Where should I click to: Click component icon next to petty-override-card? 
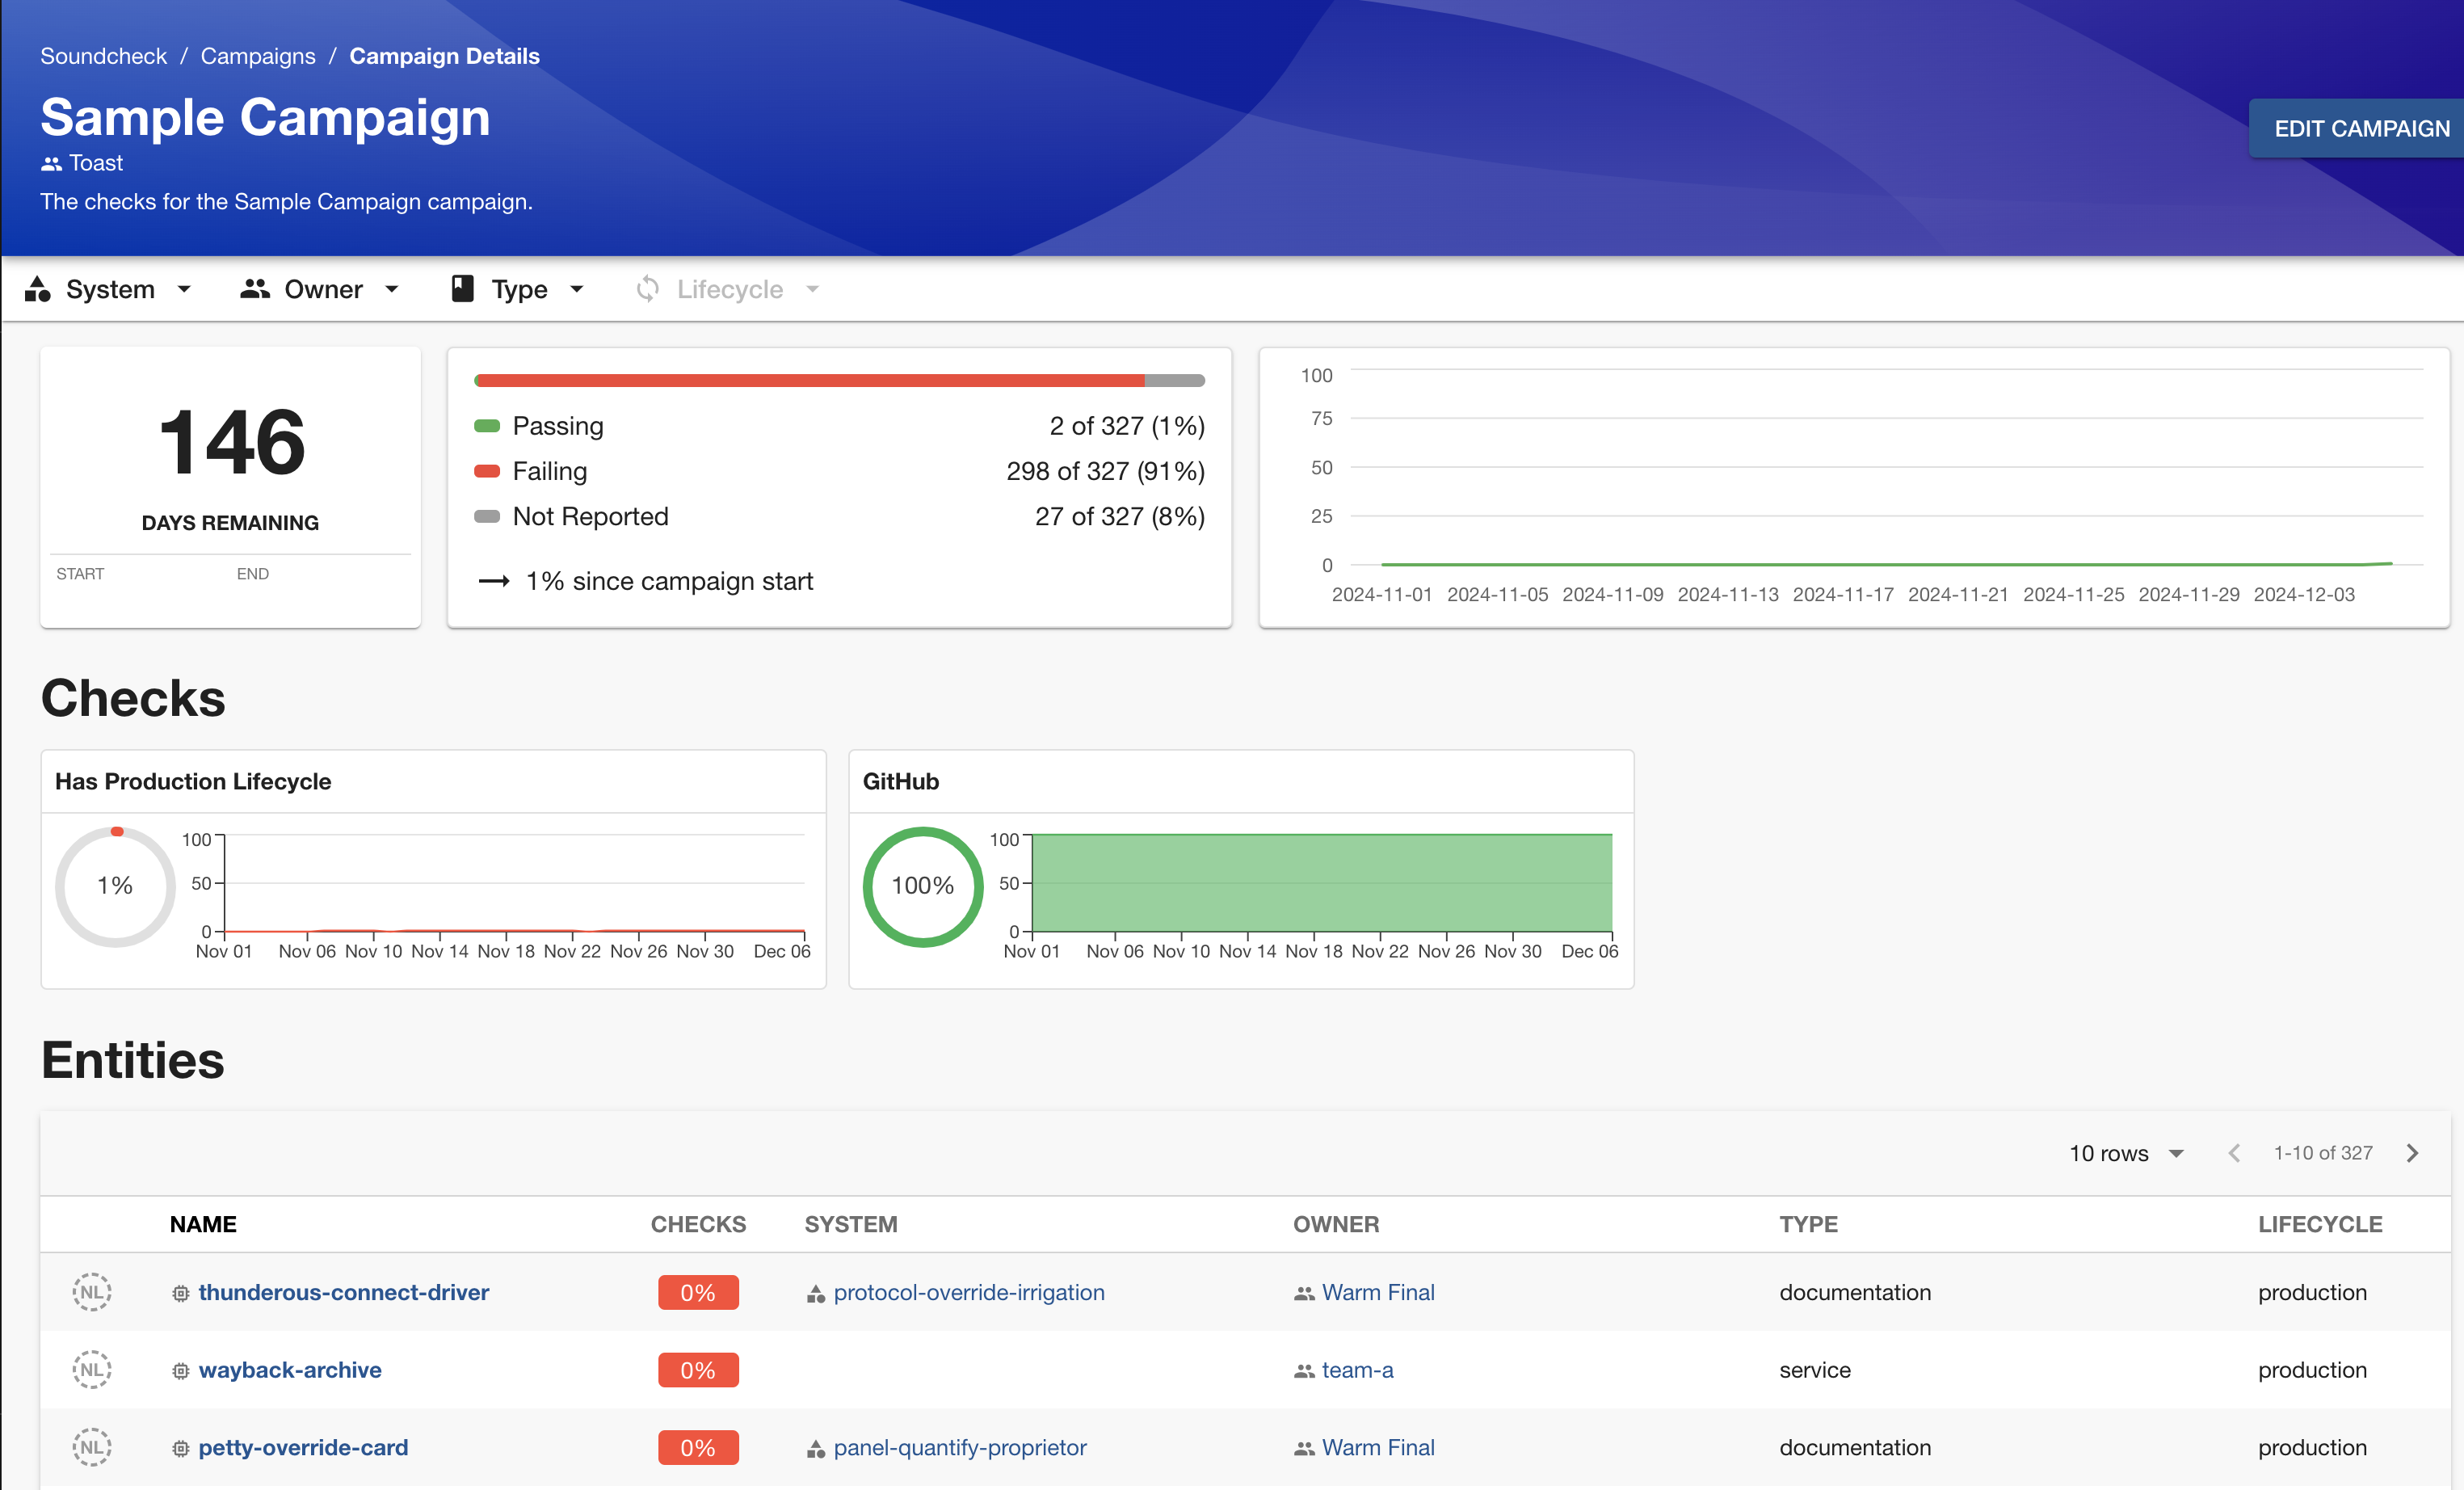(180, 1448)
